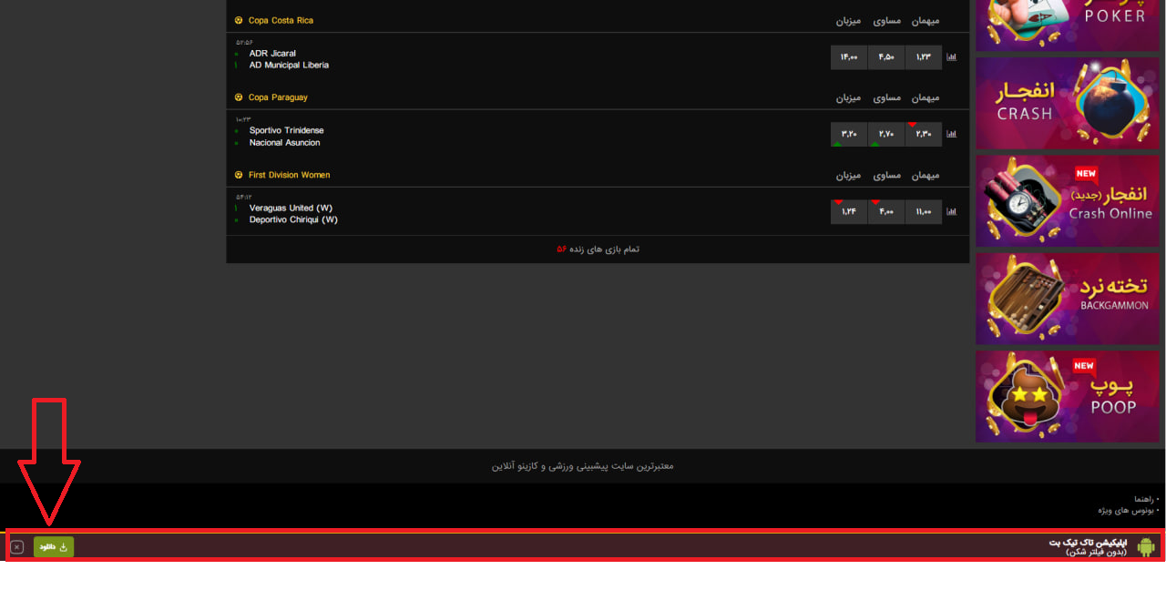Open the Poop game banner
Screen dimensions: 1166x590
(1069, 396)
